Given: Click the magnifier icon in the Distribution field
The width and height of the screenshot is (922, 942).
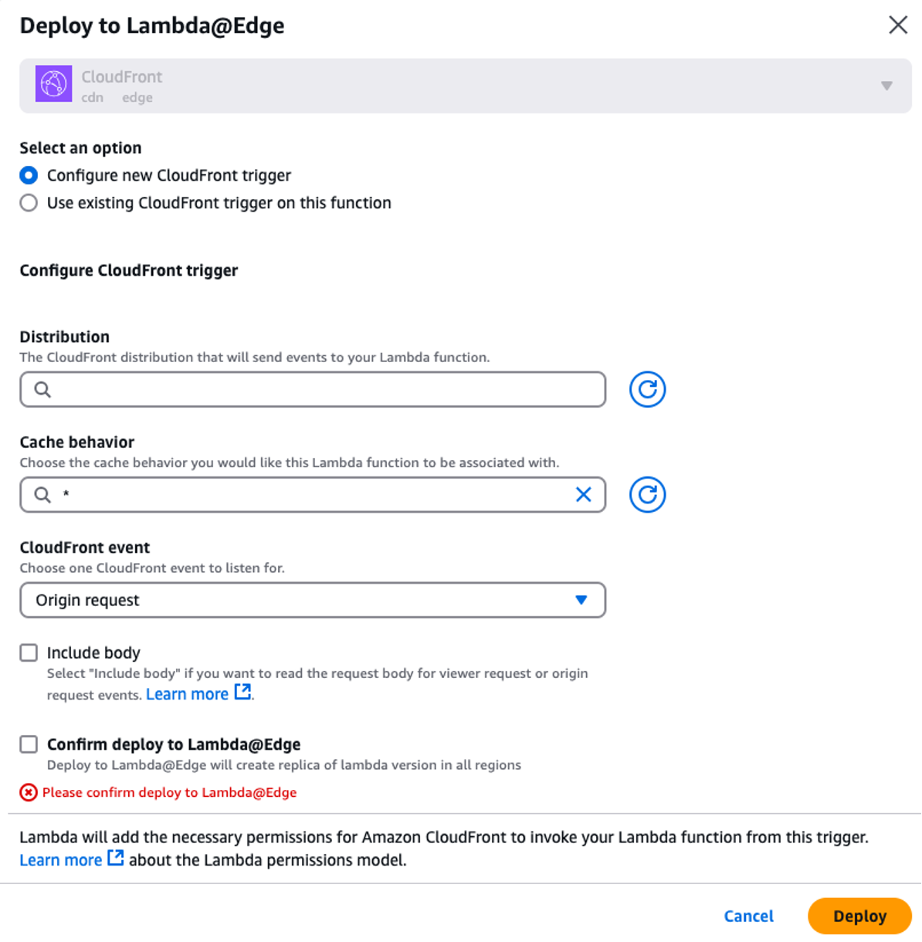Looking at the screenshot, I should coord(42,389).
